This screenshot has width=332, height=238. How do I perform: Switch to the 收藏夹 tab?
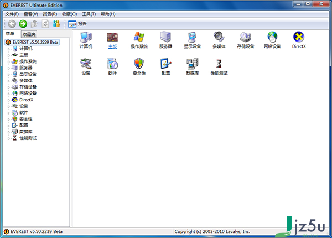pyautogui.click(x=29, y=34)
